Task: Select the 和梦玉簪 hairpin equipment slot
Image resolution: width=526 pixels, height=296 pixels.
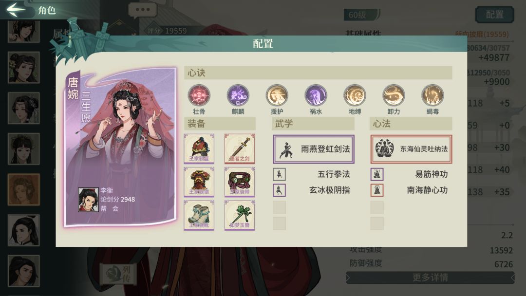Action: tap(240, 215)
